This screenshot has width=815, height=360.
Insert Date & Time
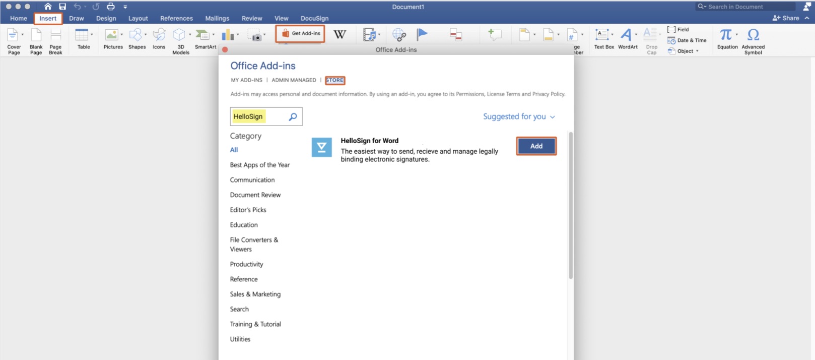coord(687,40)
